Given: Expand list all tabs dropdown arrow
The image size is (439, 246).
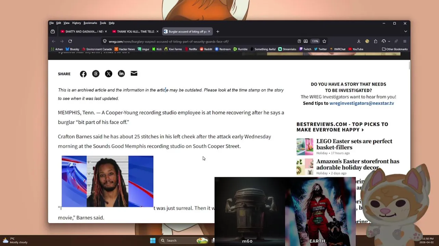Looking at the screenshot, I should 405,31.
